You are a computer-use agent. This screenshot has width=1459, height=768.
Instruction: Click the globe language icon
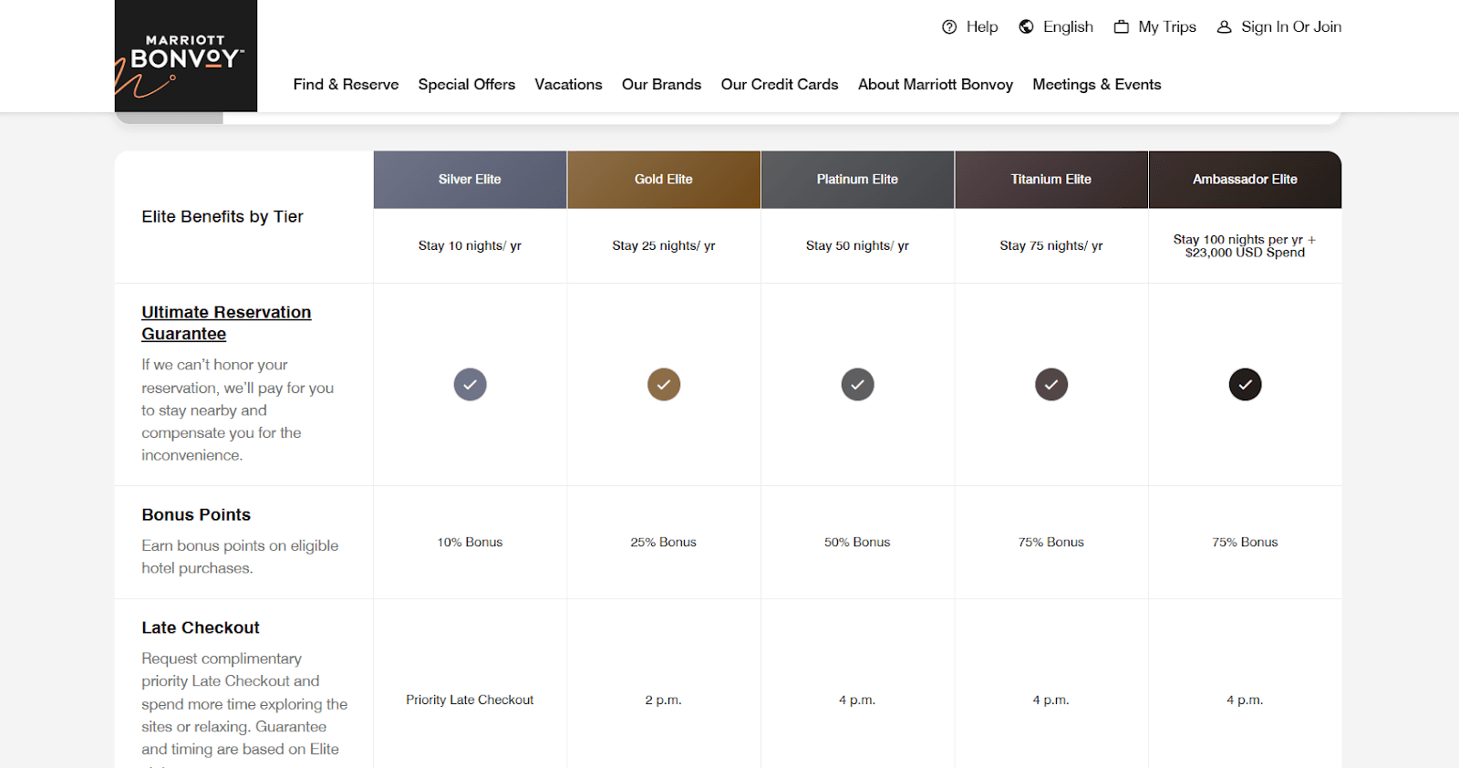pyautogui.click(x=1027, y=27)
